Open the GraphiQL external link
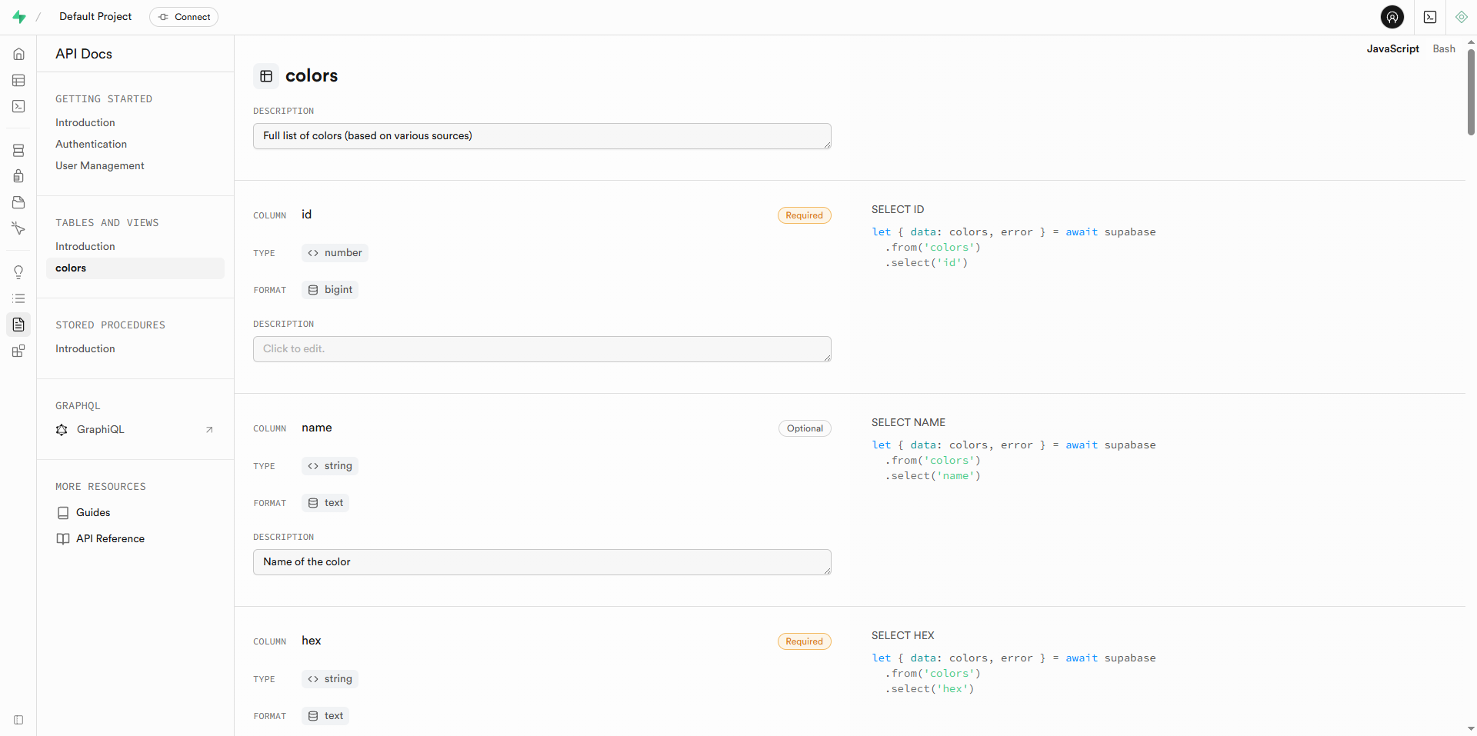 pos(100,429)
